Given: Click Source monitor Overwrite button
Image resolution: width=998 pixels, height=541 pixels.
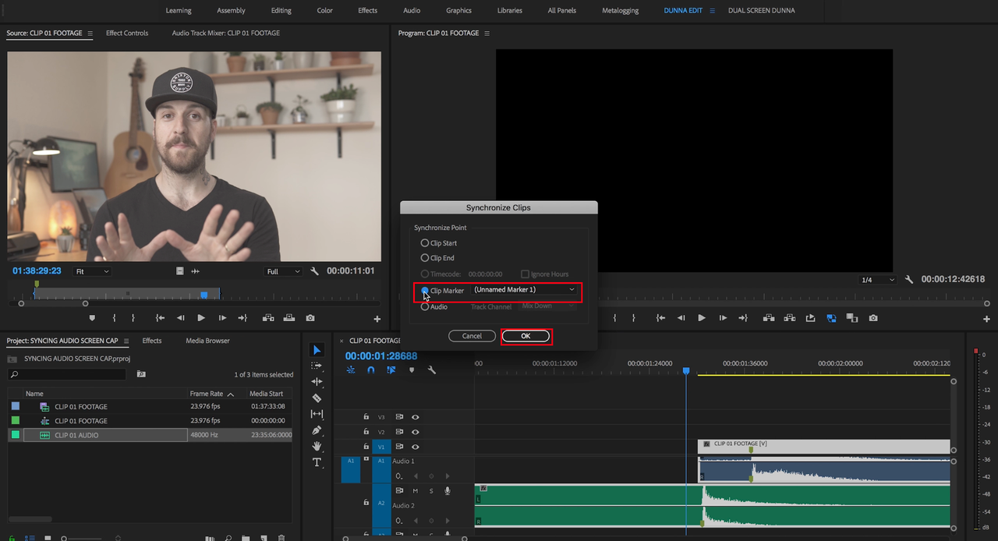Looking at the screenshot, I should click(x=289, y=318).
